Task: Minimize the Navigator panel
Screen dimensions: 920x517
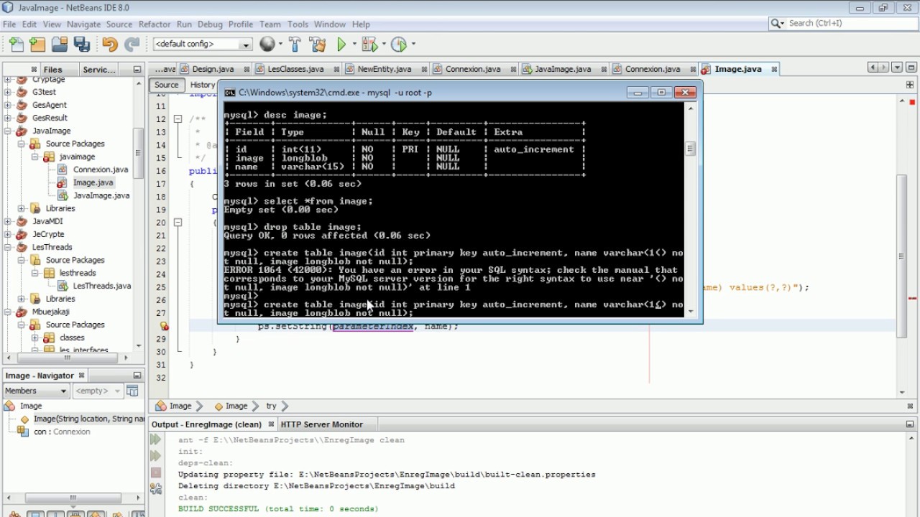Action: (137, 376)
